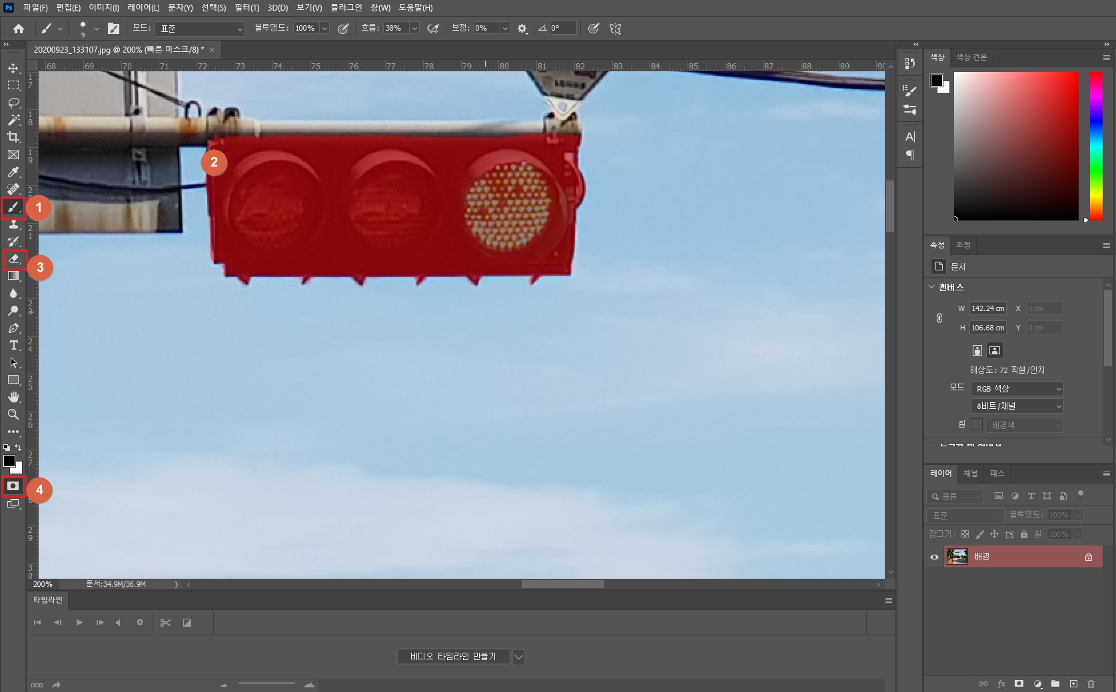Select the Hand tool
The image size is (1116, 692).
pos(13,397)
